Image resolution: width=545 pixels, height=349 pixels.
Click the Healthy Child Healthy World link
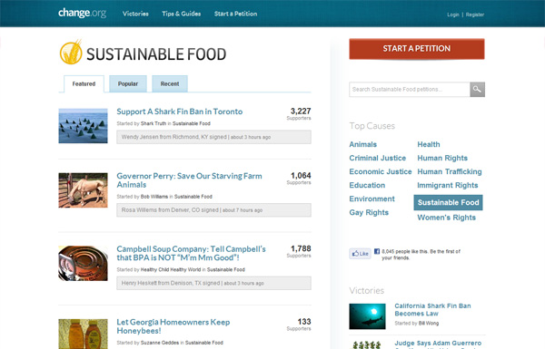pos(171,270)
